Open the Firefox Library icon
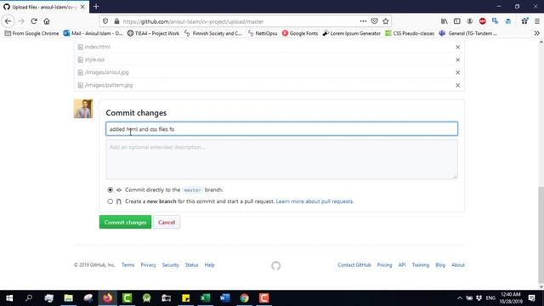The image size is (544, 306). pos(444,21)
